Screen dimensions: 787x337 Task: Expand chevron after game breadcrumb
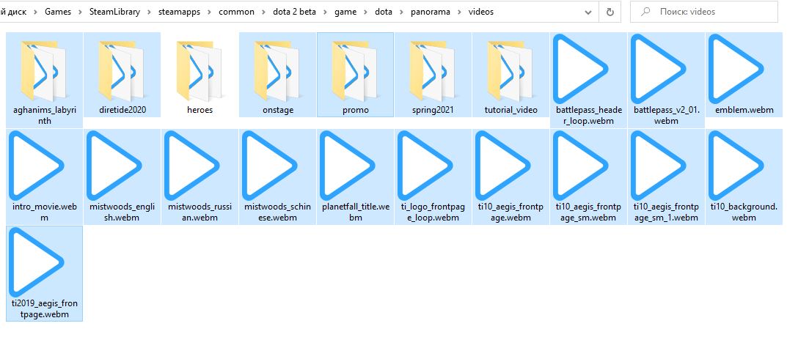(x=367, y=12)
